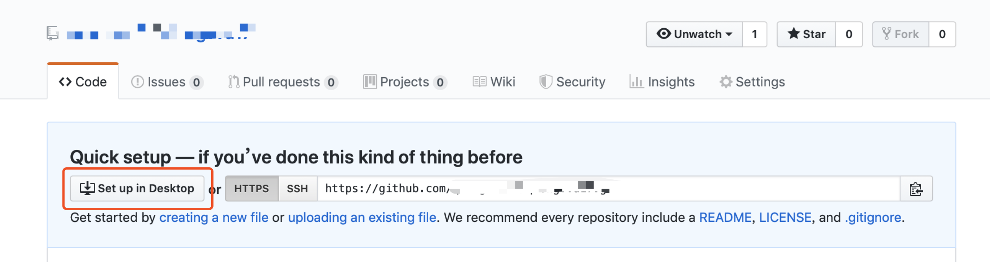View the stargazers count

click(x=849, y=34)
